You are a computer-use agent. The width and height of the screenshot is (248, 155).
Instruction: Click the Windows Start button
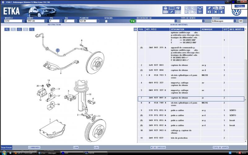tap(4, 153)
